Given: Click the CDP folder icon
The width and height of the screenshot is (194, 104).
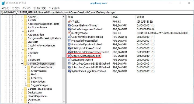Looking at the screenshot, I should pos(25,49).
